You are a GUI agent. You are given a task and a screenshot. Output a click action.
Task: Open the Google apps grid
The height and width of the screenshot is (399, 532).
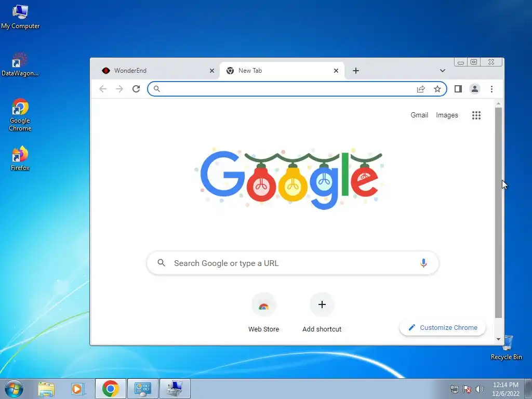click(x=476, y=115)
